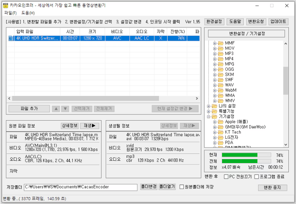Click the MP3 folder icon

pyautogui.click(x=221, y=53)
